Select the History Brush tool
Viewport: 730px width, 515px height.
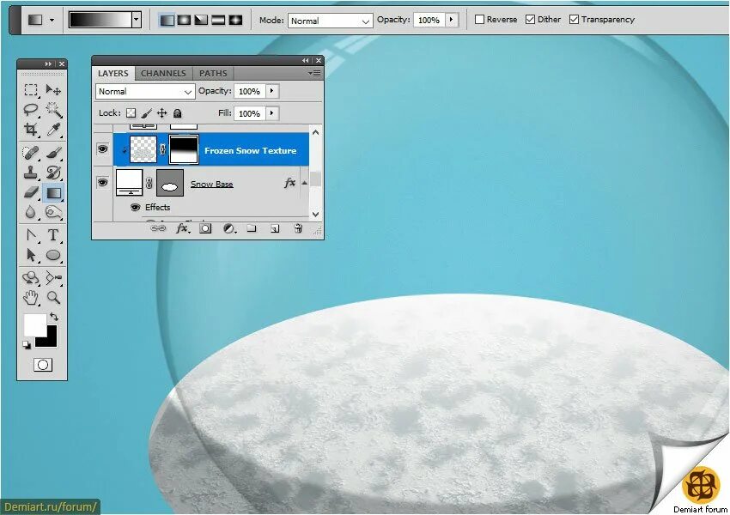tap(53, 173)
